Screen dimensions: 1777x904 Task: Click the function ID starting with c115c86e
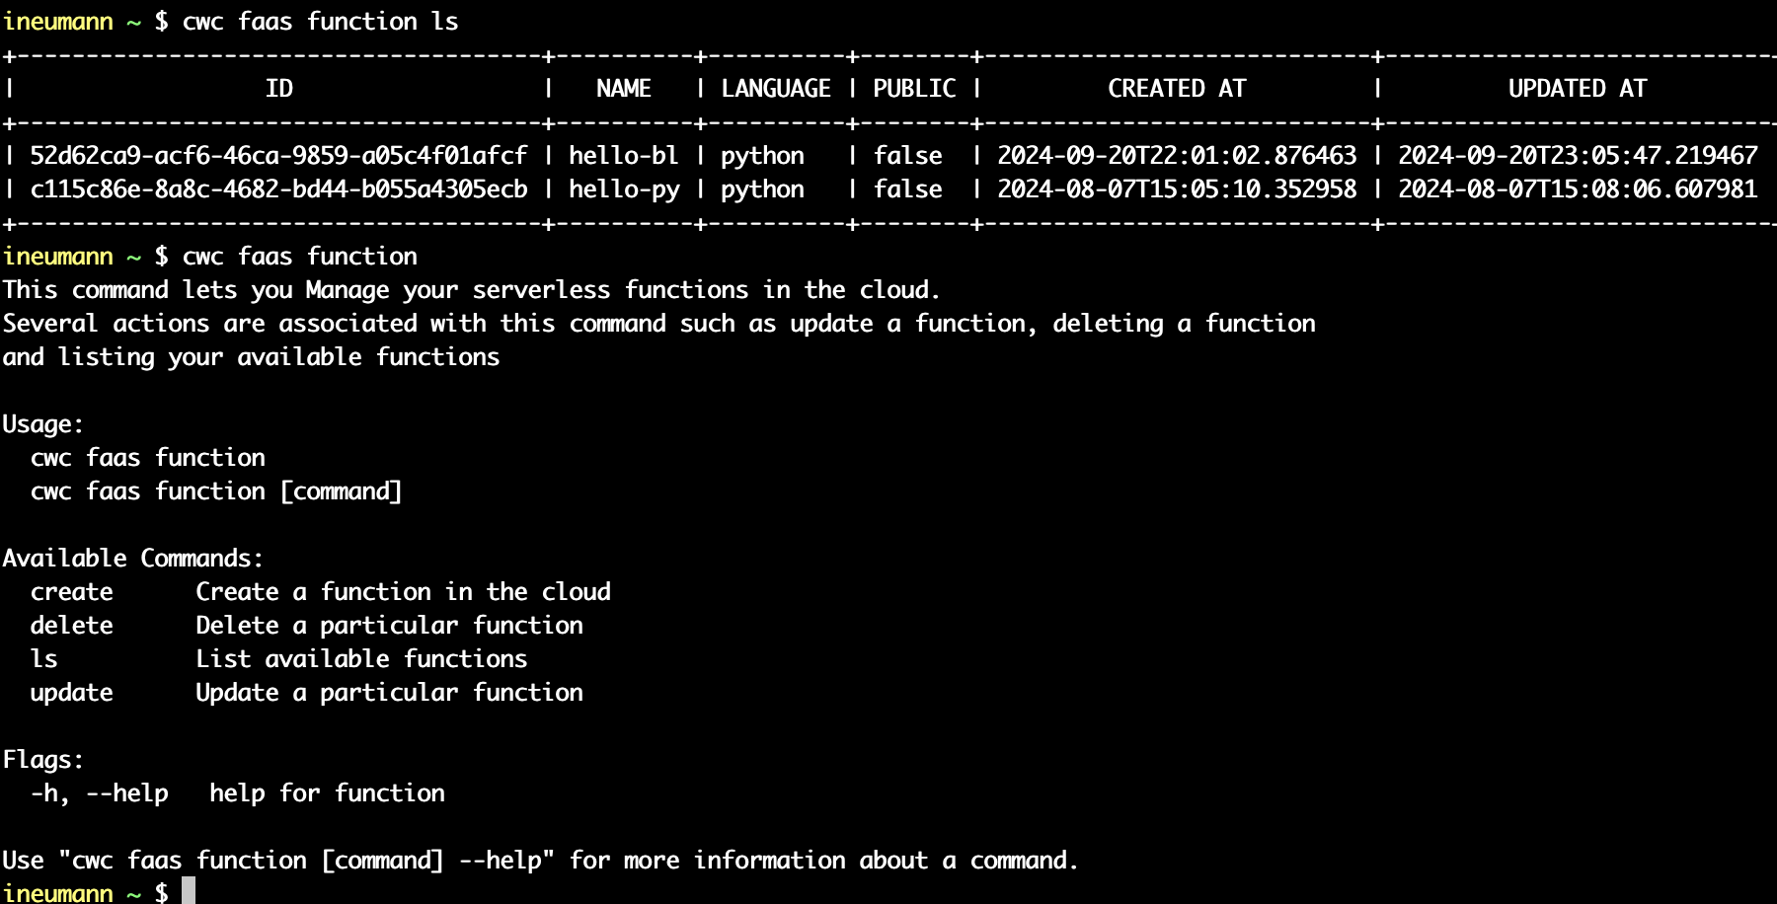[278, 189]
